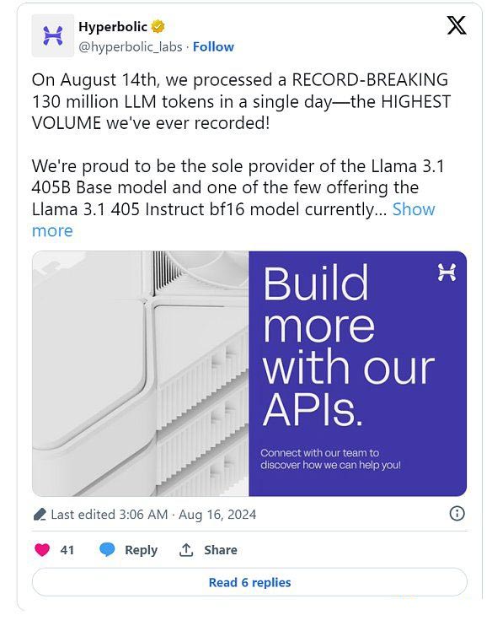Open the Hyperbolic display name
Viewport: 492px width, 626px height.
(113, 27)
